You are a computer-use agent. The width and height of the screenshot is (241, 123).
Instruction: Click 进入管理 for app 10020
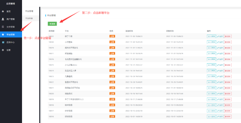tap(211, 94)
